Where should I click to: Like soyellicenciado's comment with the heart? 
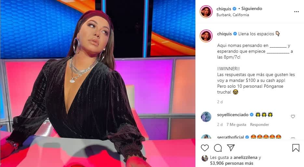point(293,117)
